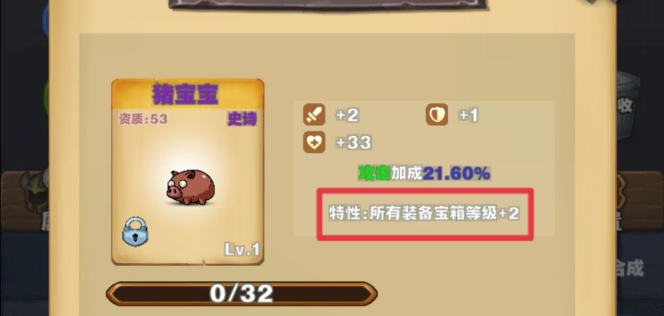Click the sword attack stat icon
The height and width of the screenshot is (316, 664).
click(x=314, y=115)
